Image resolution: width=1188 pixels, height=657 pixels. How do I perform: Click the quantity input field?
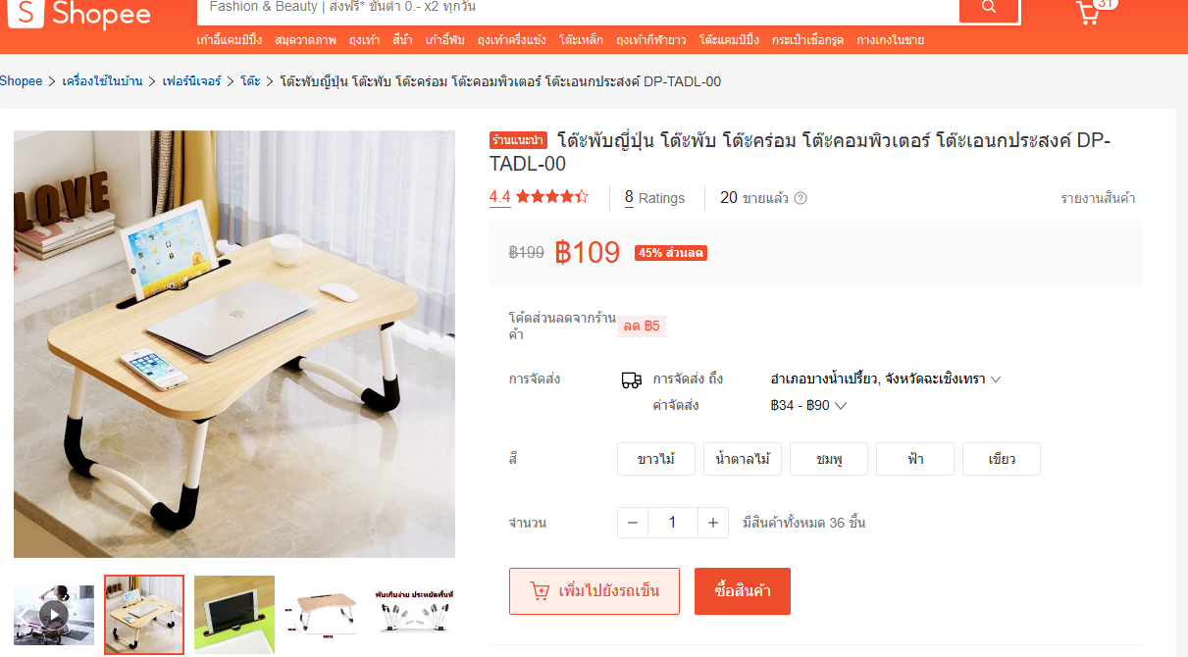[673, 523]
